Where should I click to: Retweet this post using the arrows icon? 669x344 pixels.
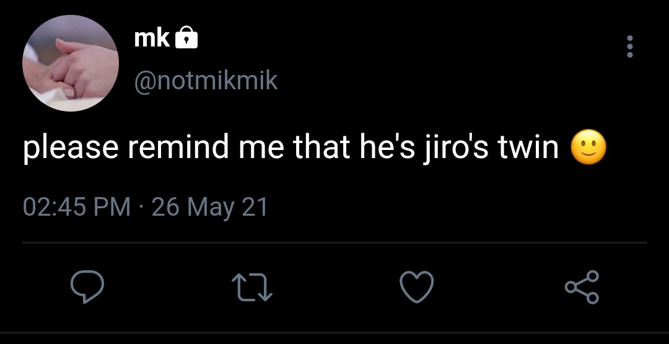click(x=251, y=288)
